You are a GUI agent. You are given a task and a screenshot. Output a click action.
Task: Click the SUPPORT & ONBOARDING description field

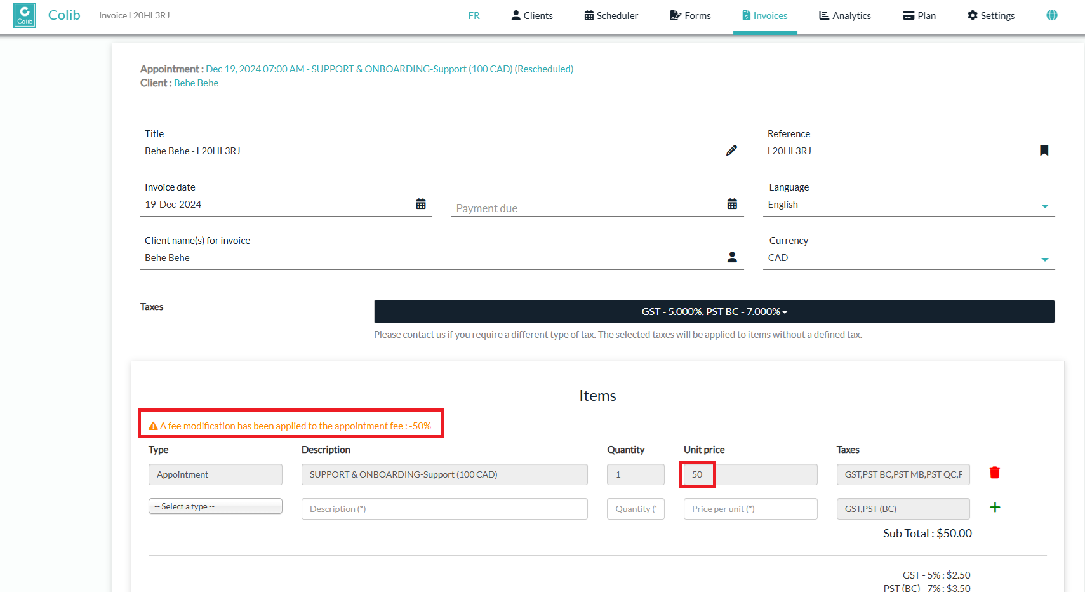(x=444, y=474)
